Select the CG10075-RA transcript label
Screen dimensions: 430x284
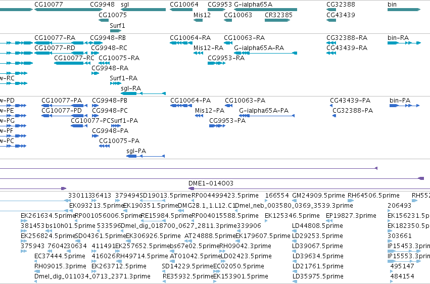[x=119, y=58]
